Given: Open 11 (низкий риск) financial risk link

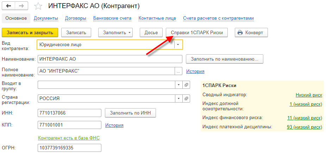Looking at the screenshot, I should tap(305, 118).
